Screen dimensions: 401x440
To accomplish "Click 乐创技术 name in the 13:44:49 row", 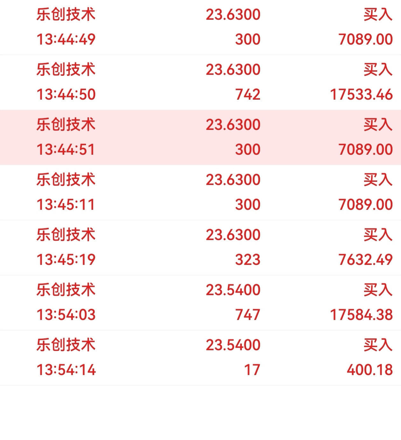I will coord(66,14).
